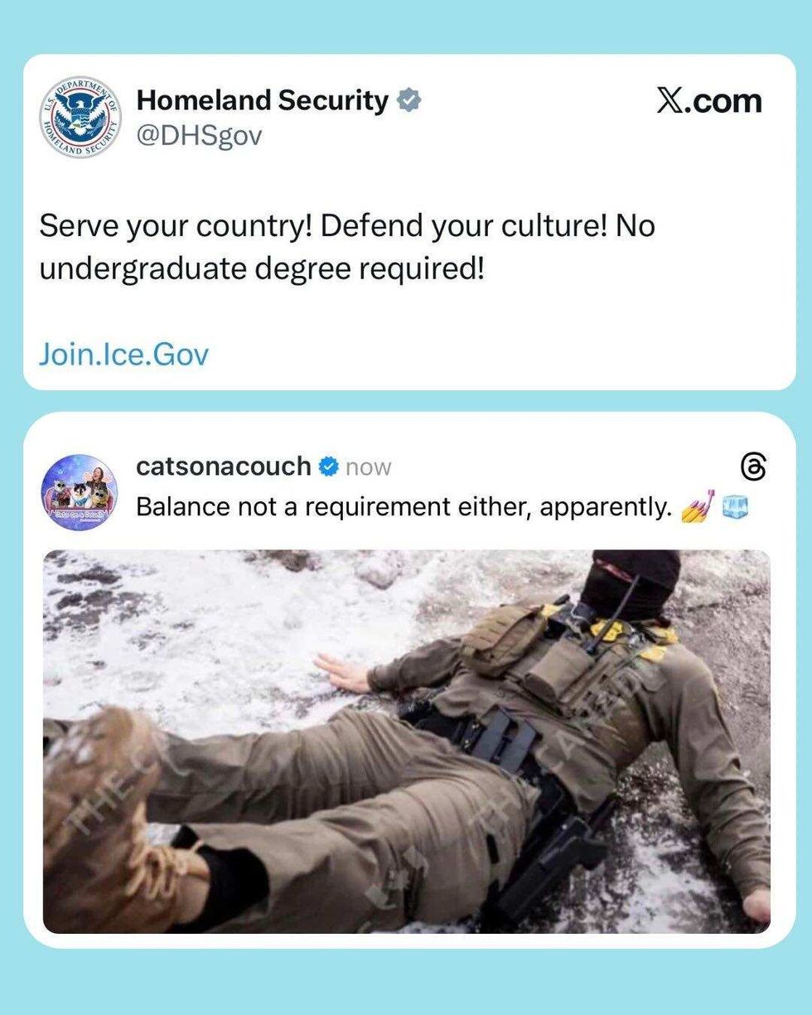Click the gray verified badge beside Homeland Security
The image size is (812, 1015).
pos(408,100)
